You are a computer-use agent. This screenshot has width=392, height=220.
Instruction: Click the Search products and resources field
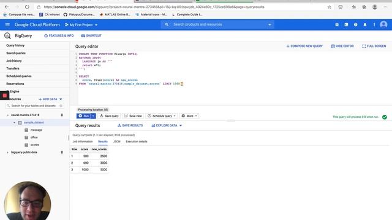217,24
